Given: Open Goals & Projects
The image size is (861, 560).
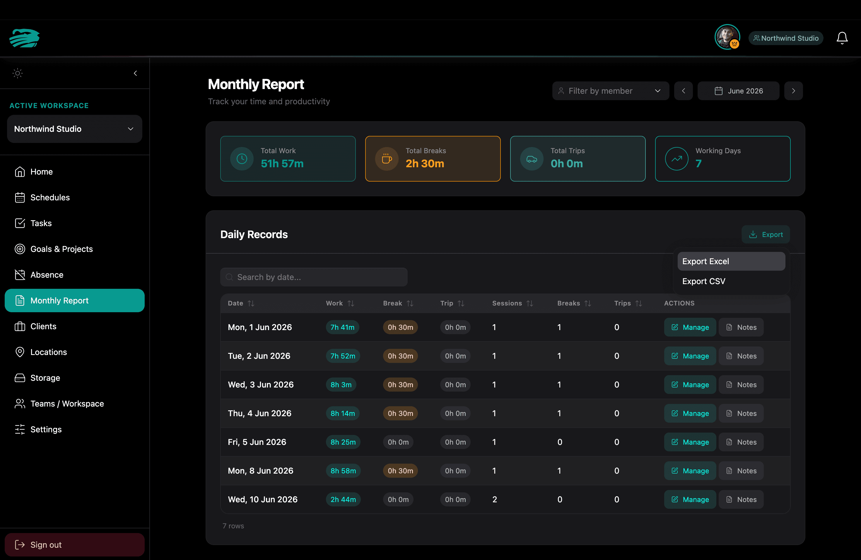Looking at the screenshot, I should [x=74, y=249].
